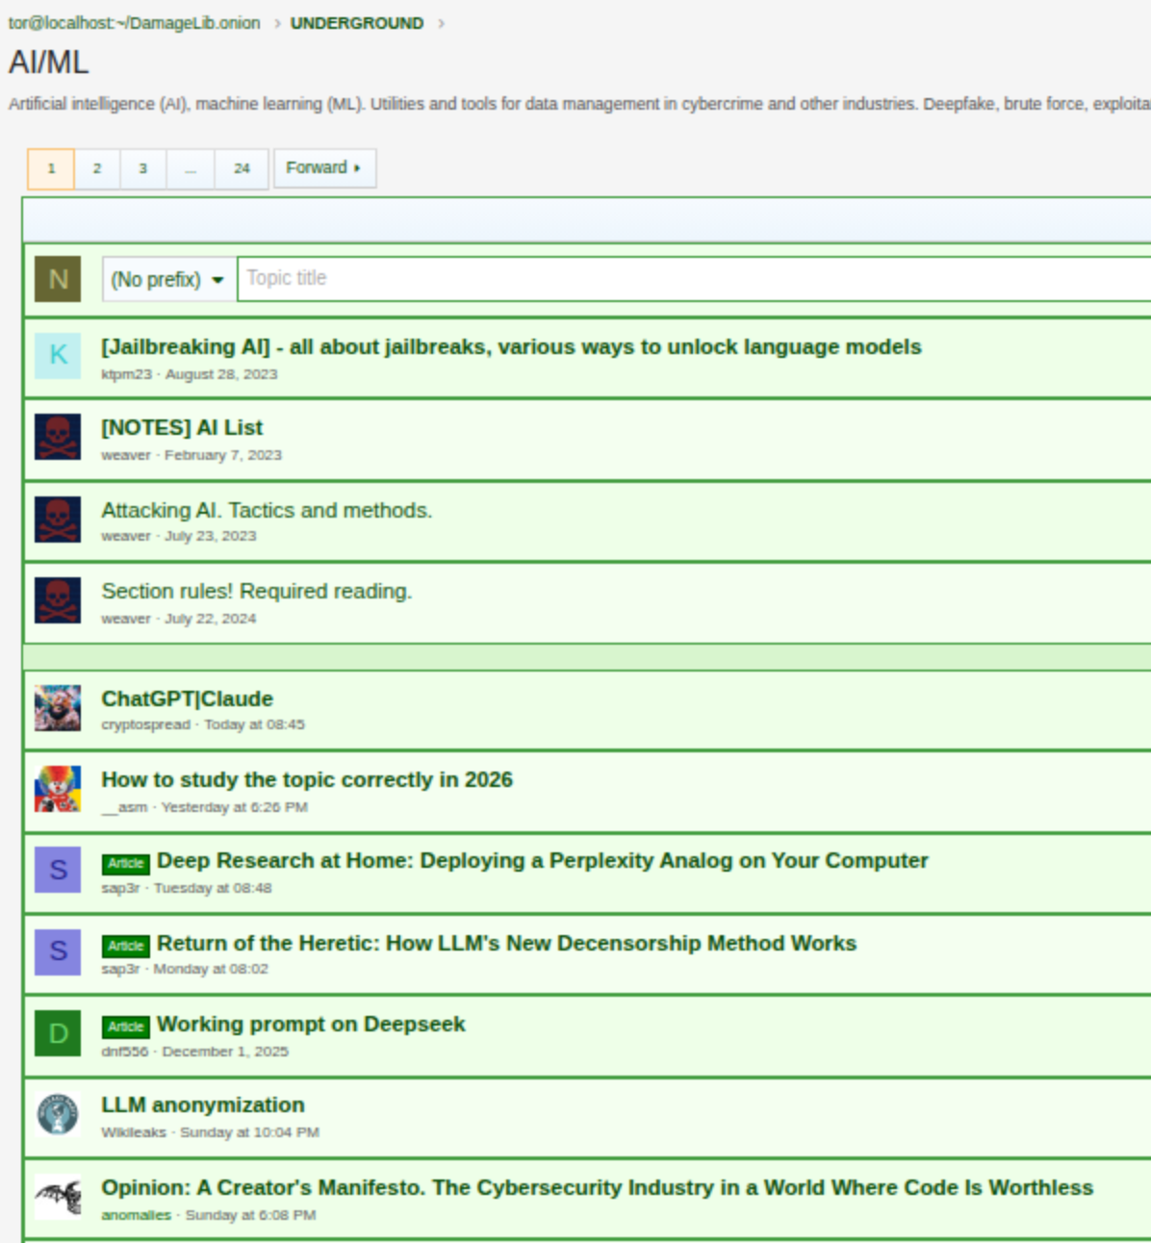
Task: Open __asm's clown avatar
Action: (58, 789)
